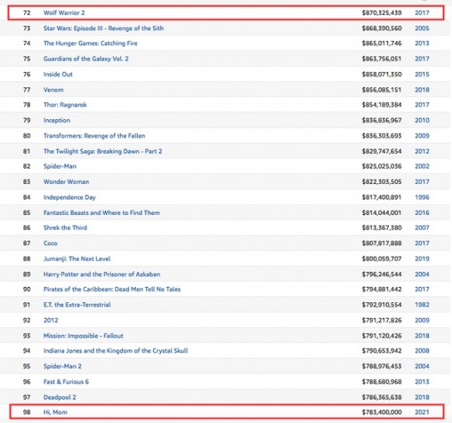Viewport: 452px width, 423px height.
Task: Open year 2013 link in Catching Fire row
Action: click(x=422, y=43)
